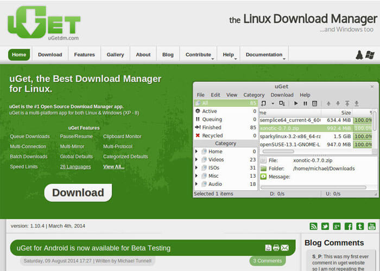Select openSUSE-13.1-GNOME download row
The height and width of the screenshot is (271, 380).
(x=315, y=145)
